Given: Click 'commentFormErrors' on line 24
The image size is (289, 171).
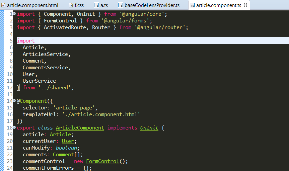Looking at the screenshot, I should tap(48, 168).
